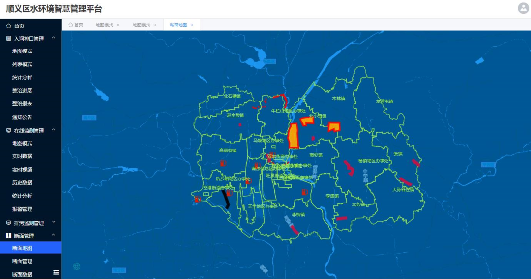Viewport: 531px width, 279px height.
Task: Collapse the 在线监测管理 menu arrow
Action: [x=53, y=130]
